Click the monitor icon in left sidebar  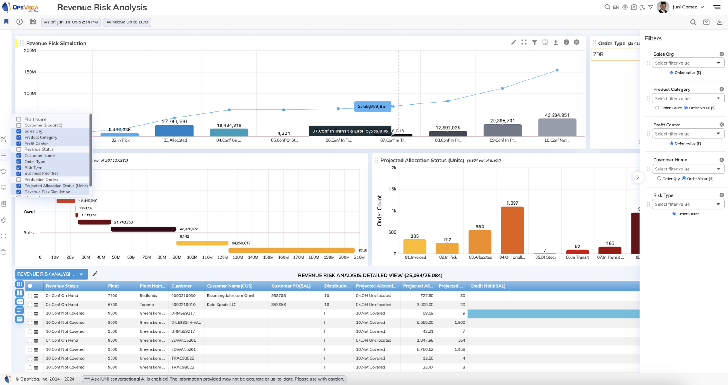click(x=4, y=188)
